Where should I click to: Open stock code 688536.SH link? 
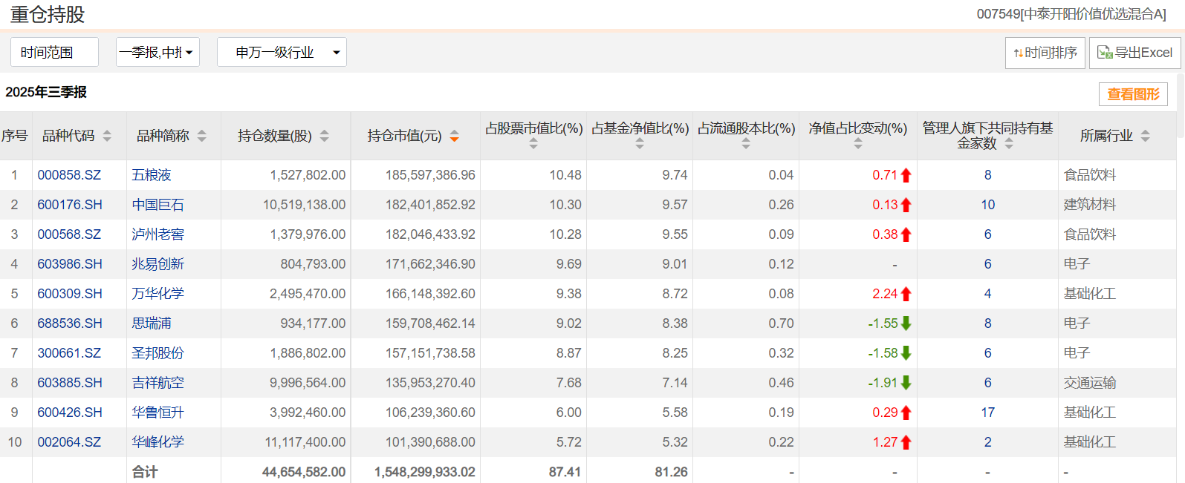click(x=70, y=323)
